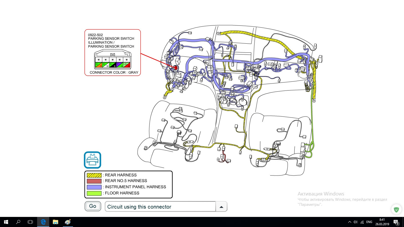Click the red Rear No.5 Harness swatch

[x=94, y=181]
